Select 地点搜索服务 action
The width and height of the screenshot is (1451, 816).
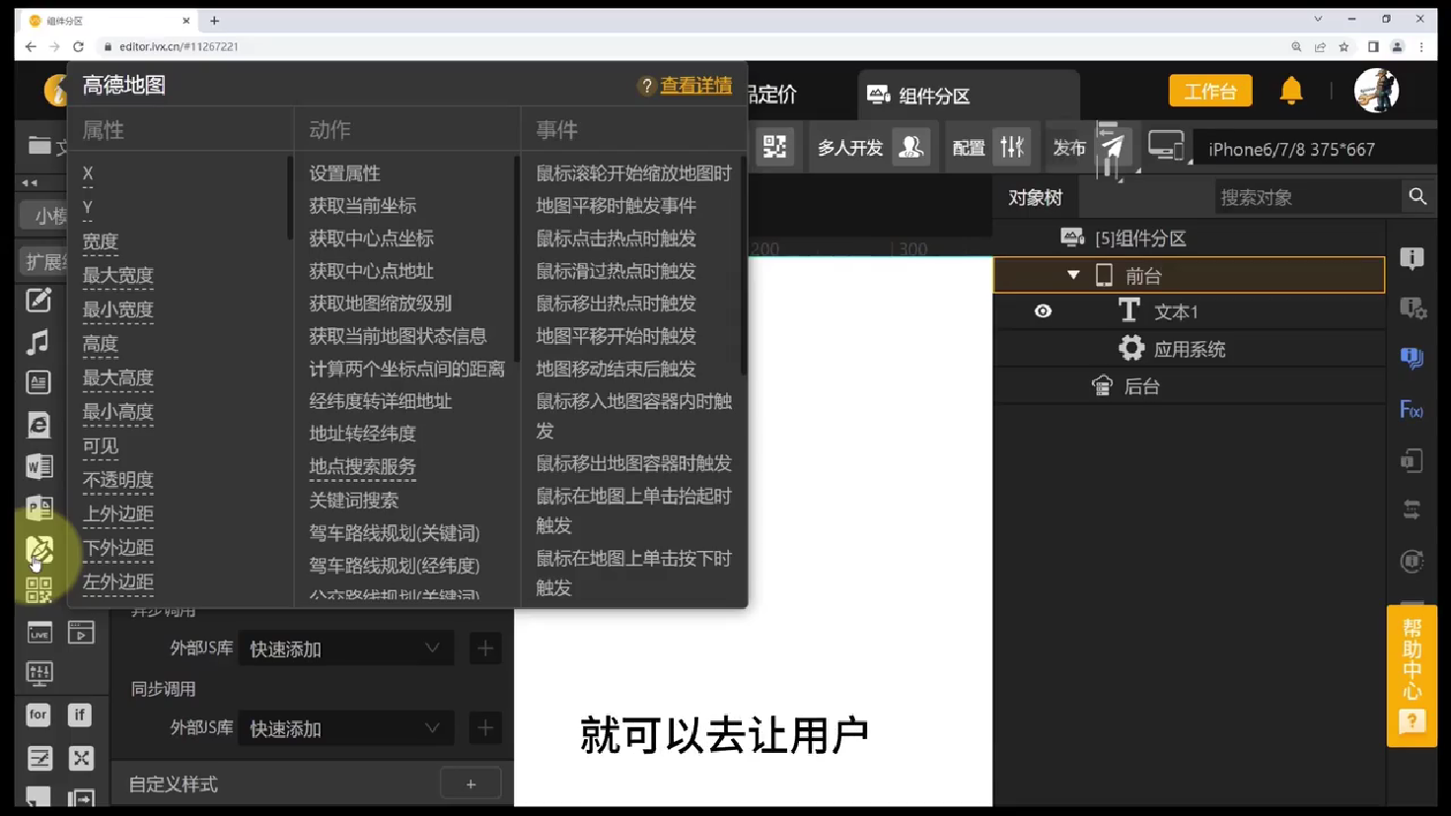tap(362, 466)
